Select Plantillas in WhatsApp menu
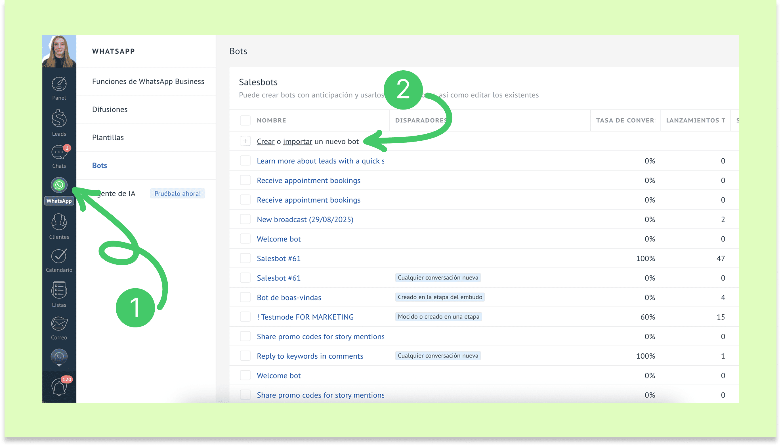Viewport: 781px width, 446px height. click(x=108, y=137)
